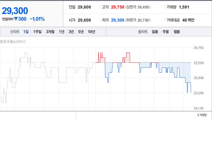Choose the 1년 chart range
This screenshot has height=149, width=212.
pos(61,32)
